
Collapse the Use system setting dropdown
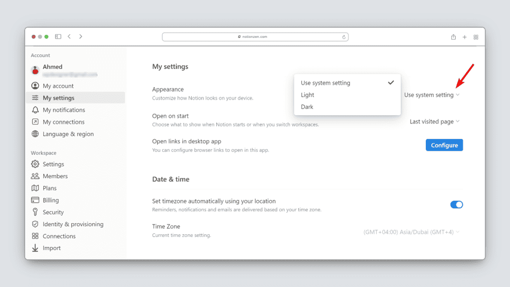coord(431,95)
